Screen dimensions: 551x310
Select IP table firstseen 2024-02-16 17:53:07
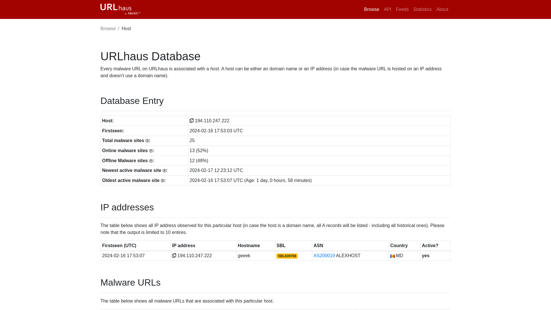click(x=123, y=256)
